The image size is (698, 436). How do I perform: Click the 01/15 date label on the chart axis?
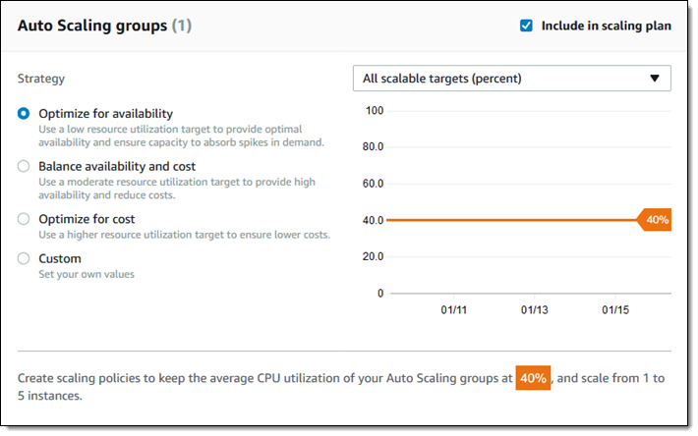pyautogui.click(x=615, y=310)
